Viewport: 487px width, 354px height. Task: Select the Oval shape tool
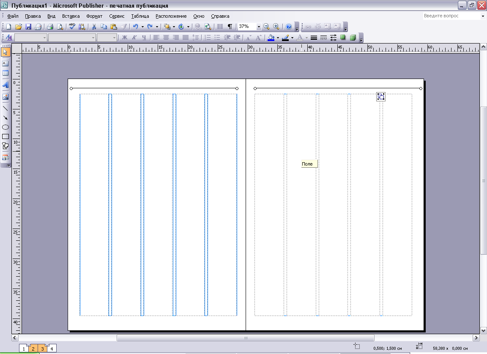pyautogui.click(x=5, y=127)
